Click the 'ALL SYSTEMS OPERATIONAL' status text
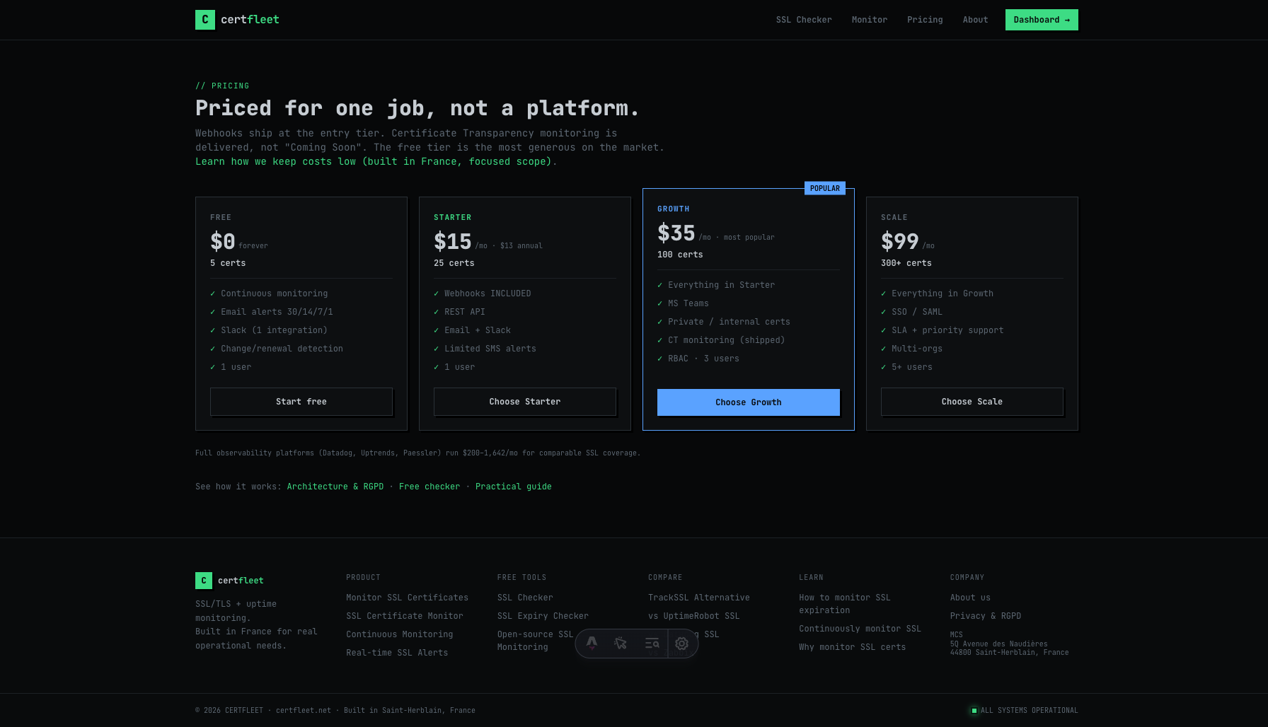Viewport: 1268px width, 727px height. coord(1030,711)
